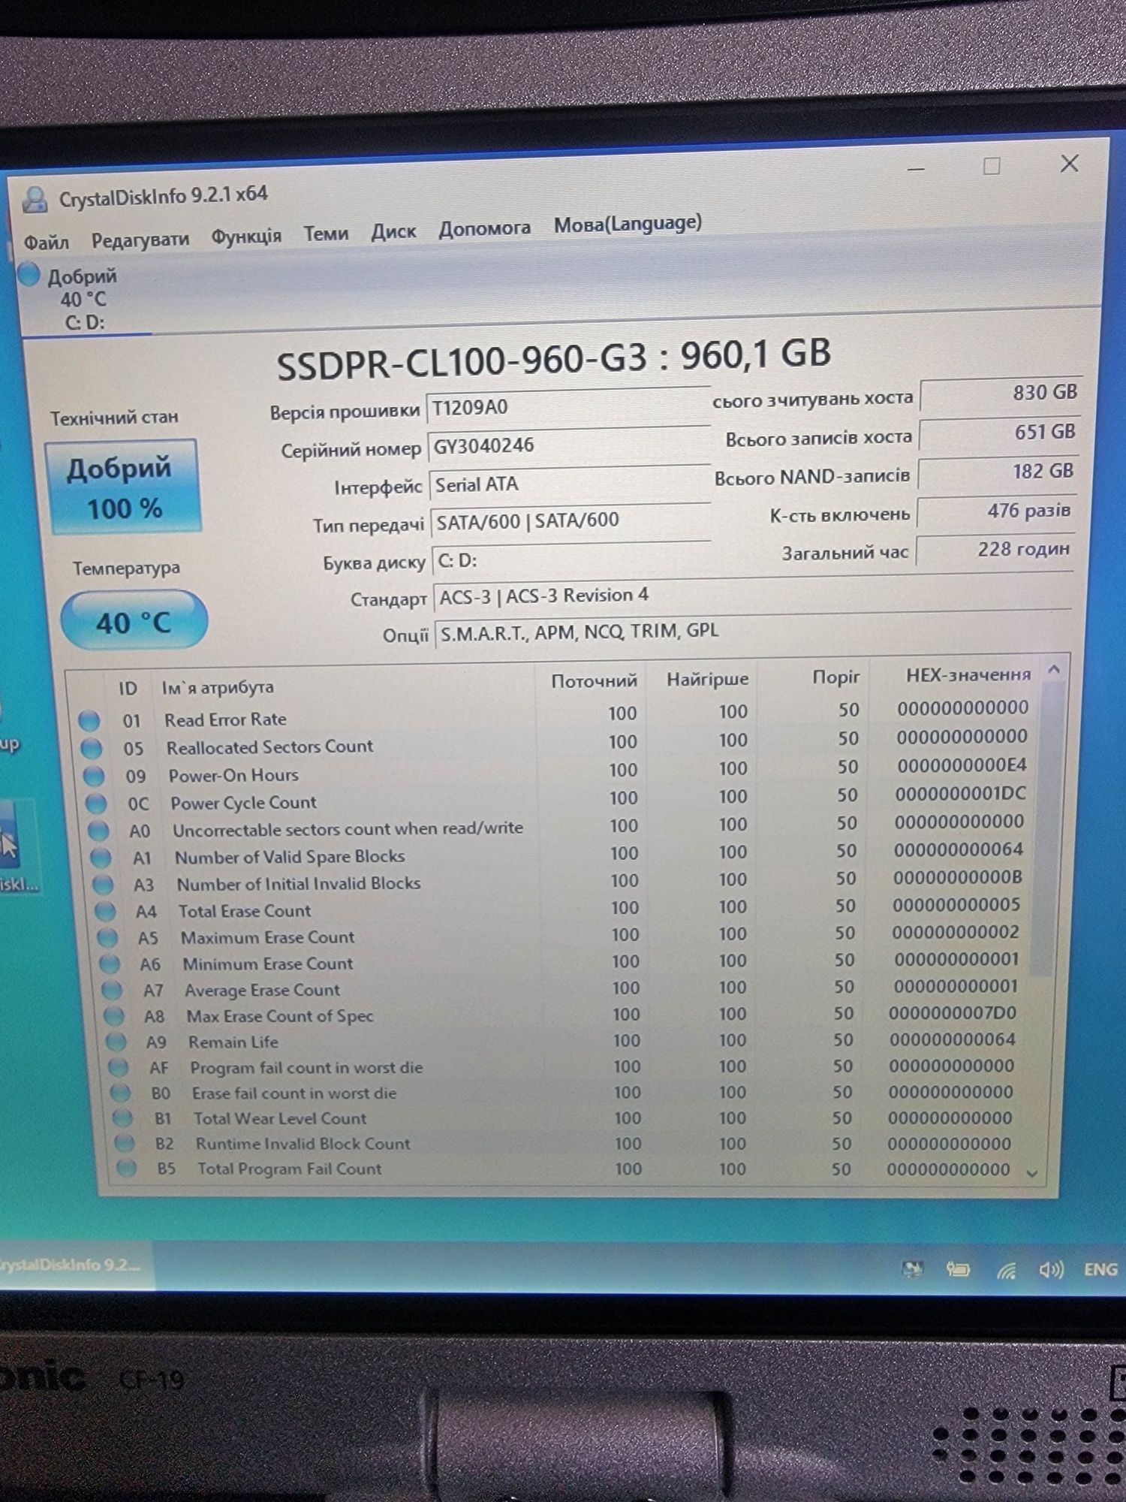Click the status icon for Minimum Erase Count
The height and width of the screenshot is (1502, 1126).
tap(110, 964)
